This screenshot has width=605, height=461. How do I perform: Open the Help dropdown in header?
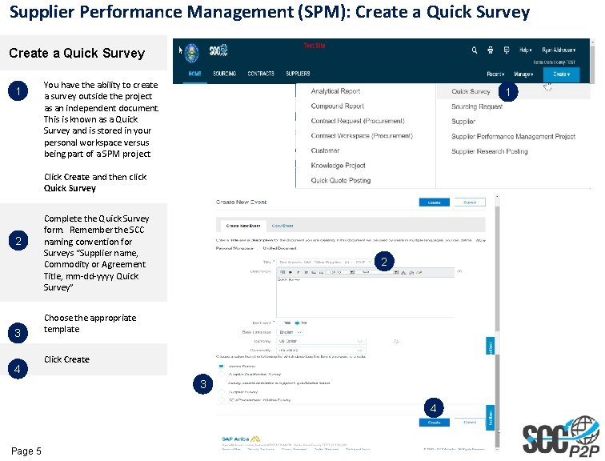coord(525,50)
